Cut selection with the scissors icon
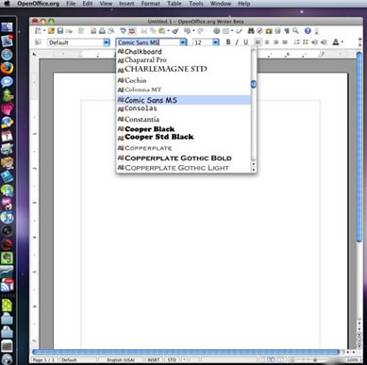The image size is (367, 365). point(143,31)
